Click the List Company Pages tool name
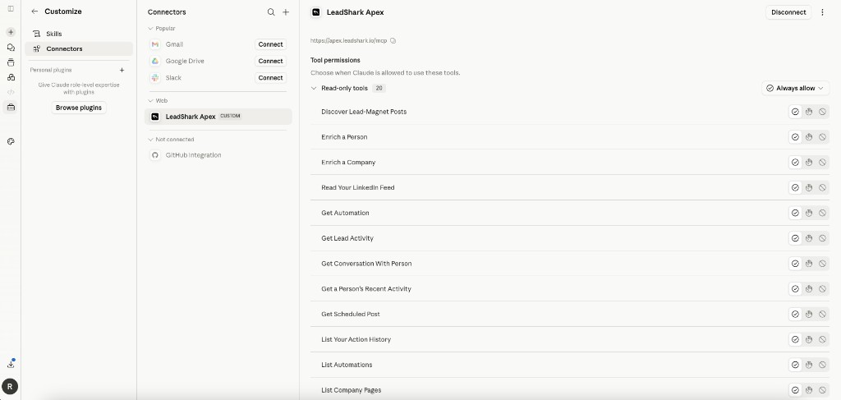The width and height of the screenshot is (841, 400). pos(352,390)
